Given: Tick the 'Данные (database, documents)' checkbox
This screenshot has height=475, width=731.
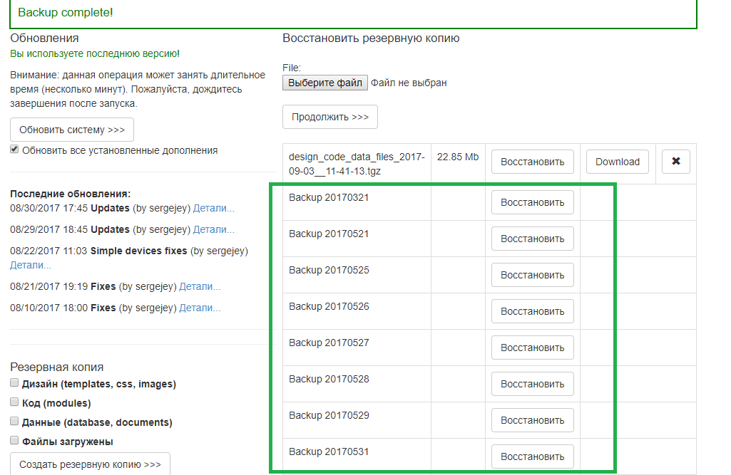Looking at the screenshot, I should [14, 422].
